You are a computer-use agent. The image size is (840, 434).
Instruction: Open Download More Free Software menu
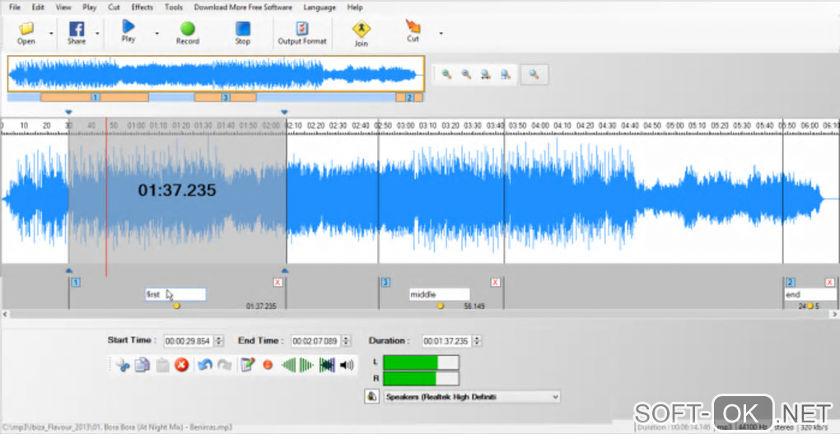coord(243,7)
